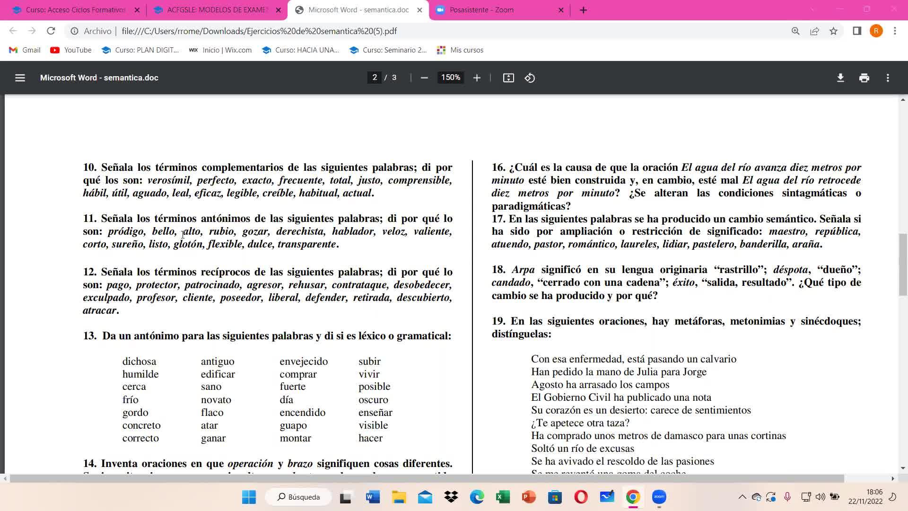The height and width of the screenshot is (511, 908).
Task: Click the page number input field
Action: click(375, 78)
